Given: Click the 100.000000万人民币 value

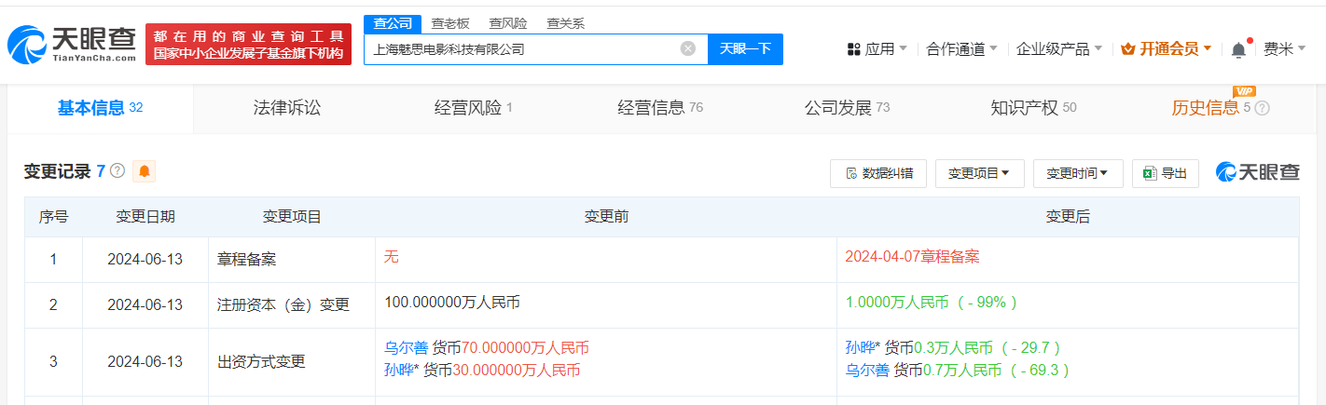Looking at the screenshot, I should point(454,303).
